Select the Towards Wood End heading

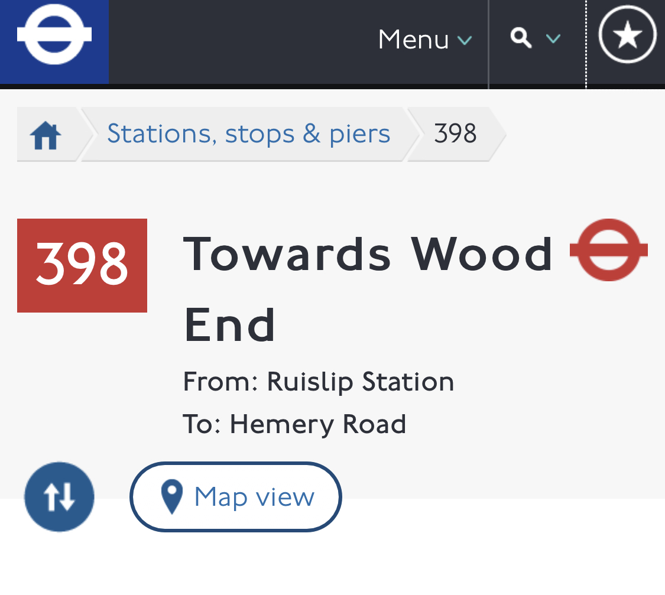pos(368,289)
